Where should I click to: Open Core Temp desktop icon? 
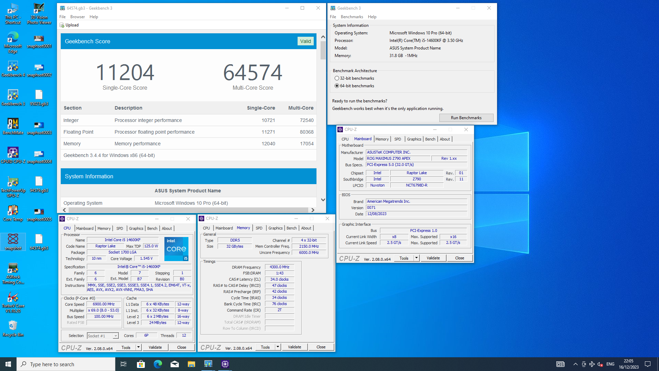pyautogui.click(x=13, y=213)
